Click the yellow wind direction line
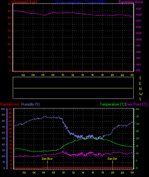This screenshot has width=149, height=177. pyautogui.click(x=73, y=88)
